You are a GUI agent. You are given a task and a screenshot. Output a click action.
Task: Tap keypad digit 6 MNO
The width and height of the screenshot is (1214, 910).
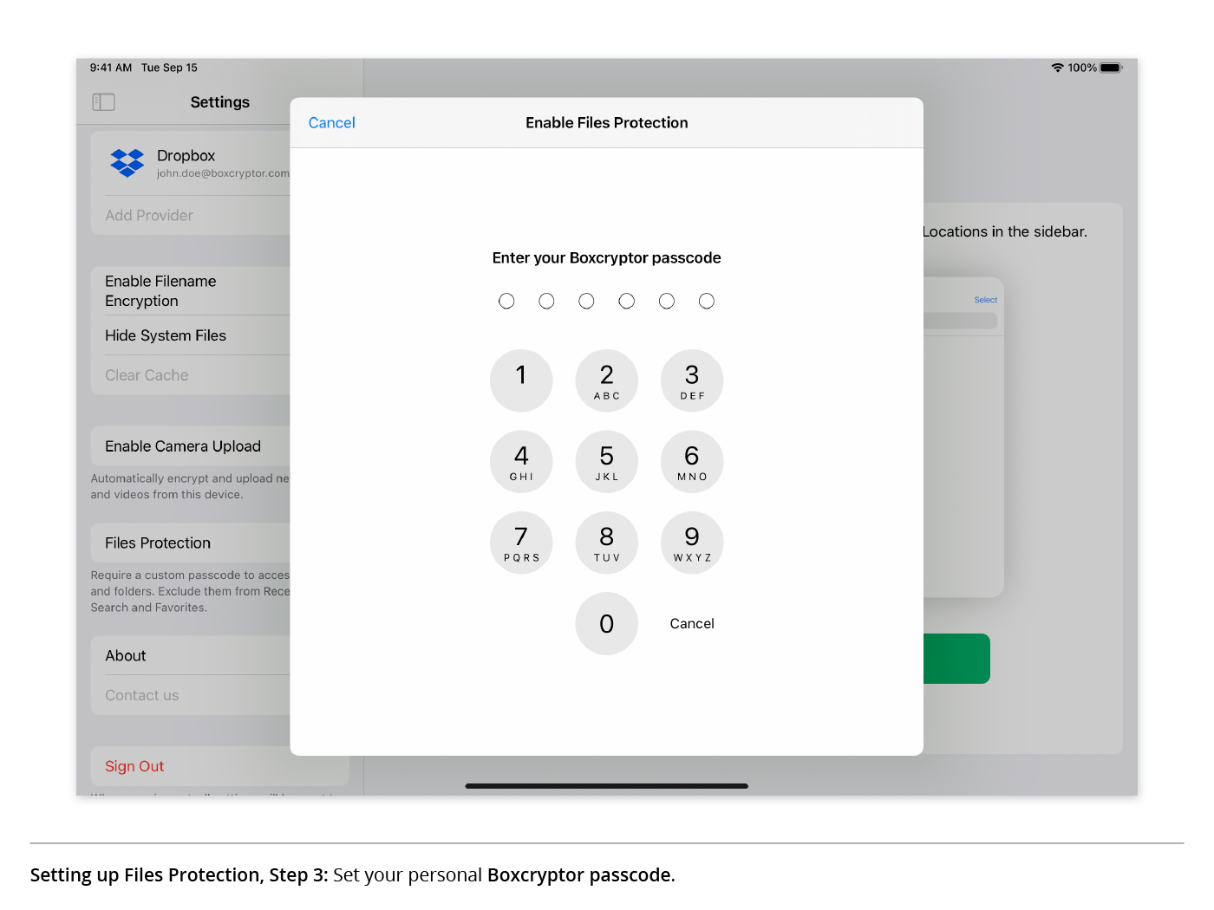click(692, 462)
